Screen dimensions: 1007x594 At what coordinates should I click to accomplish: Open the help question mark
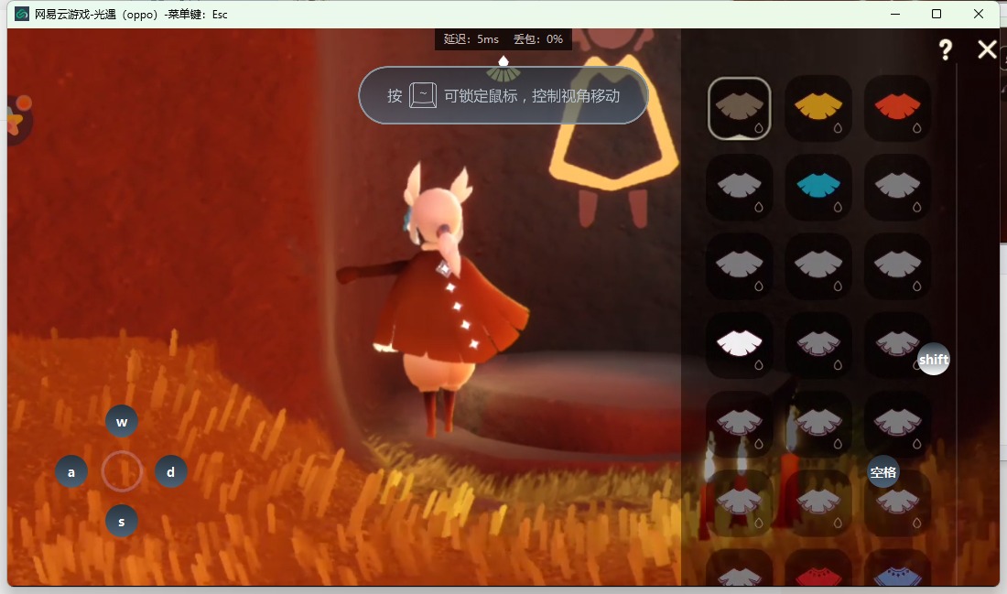945,49
